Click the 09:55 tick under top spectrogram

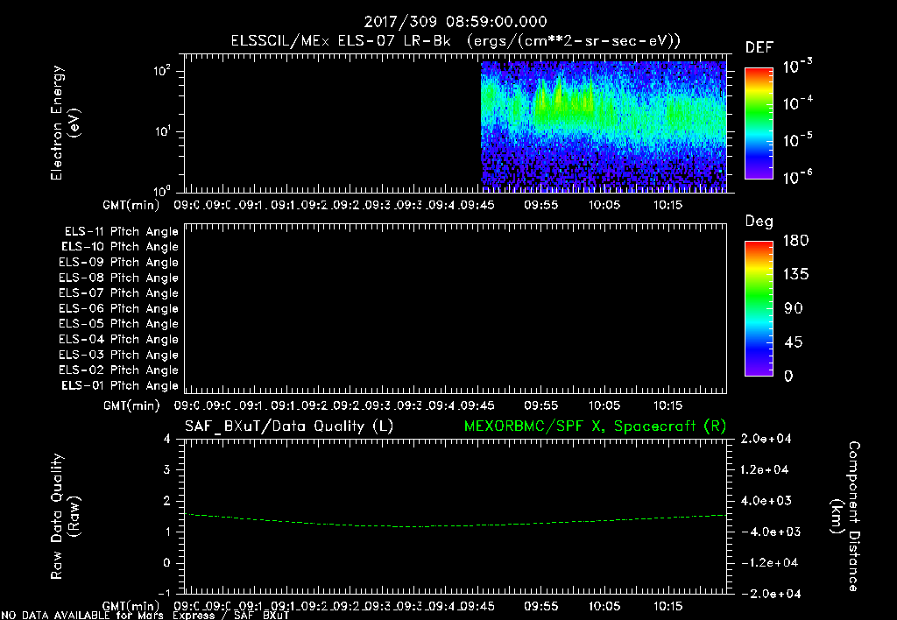coord(540,205)
